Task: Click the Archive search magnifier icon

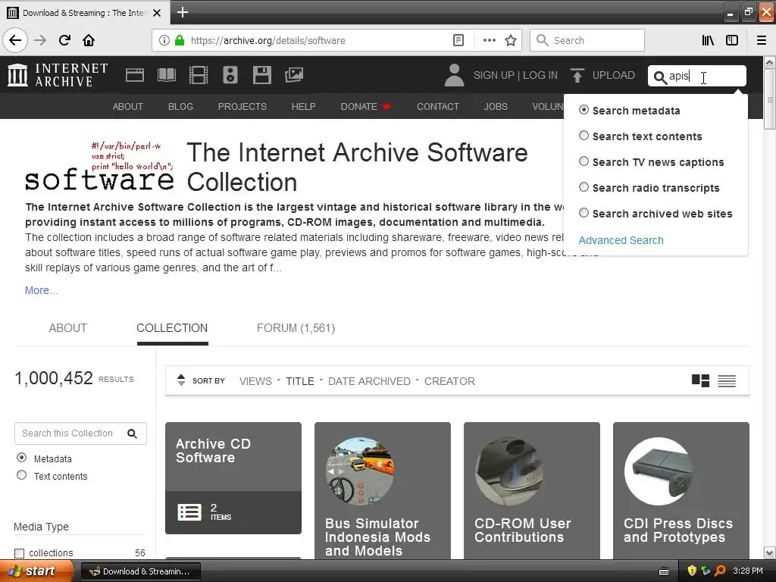Action: coord(660,77)
